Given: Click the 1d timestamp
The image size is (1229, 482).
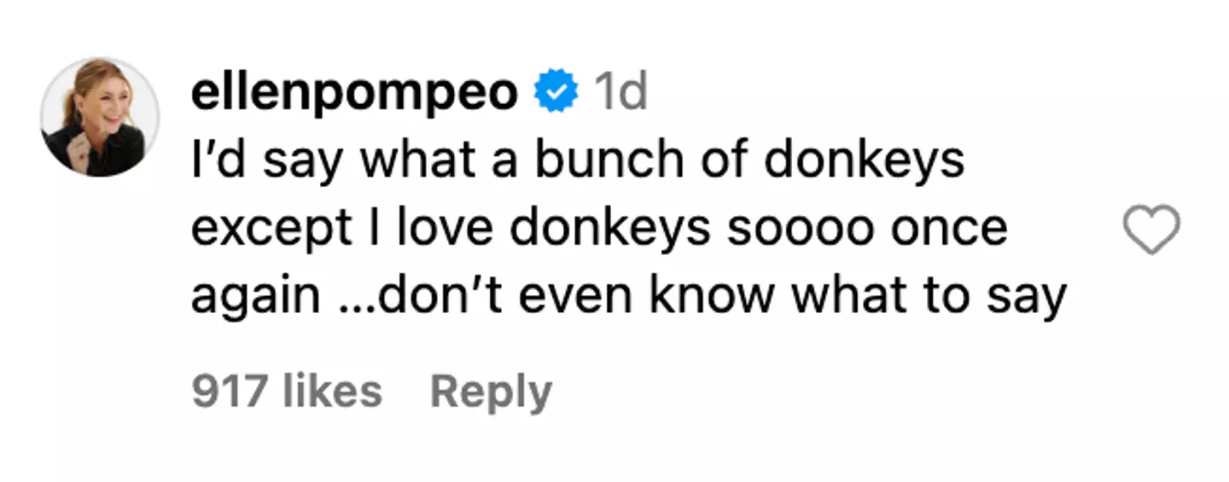Looking at the screenshot, I should 620,93.
